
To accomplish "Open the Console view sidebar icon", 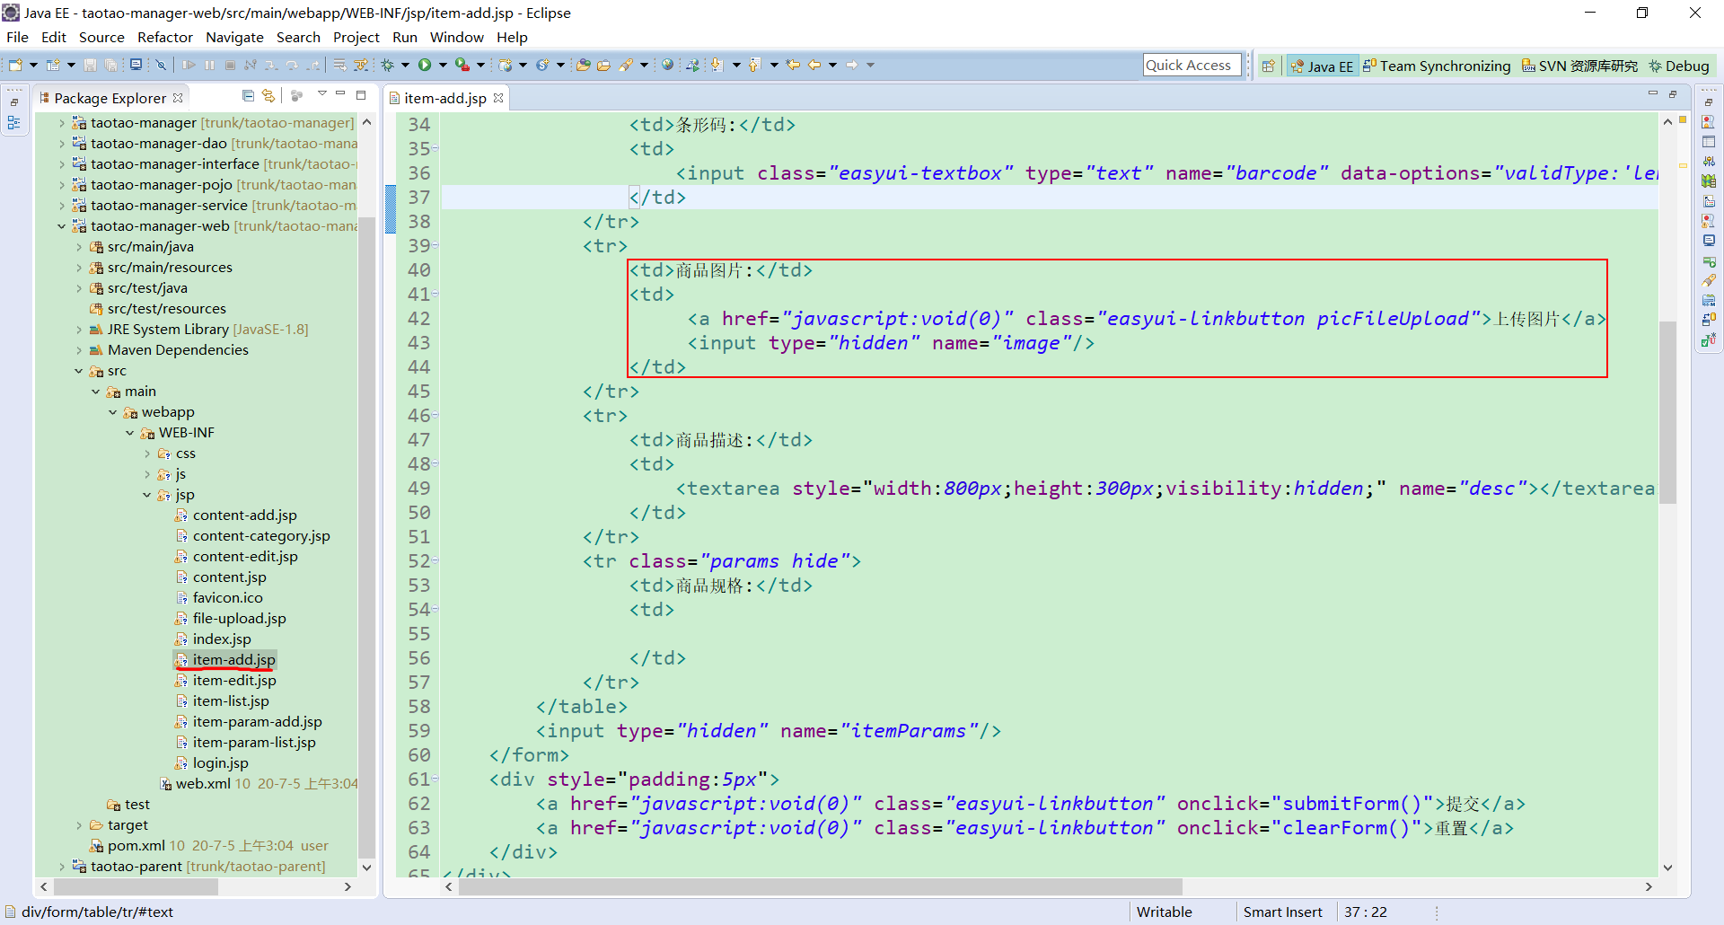I will click(1709, 240).
